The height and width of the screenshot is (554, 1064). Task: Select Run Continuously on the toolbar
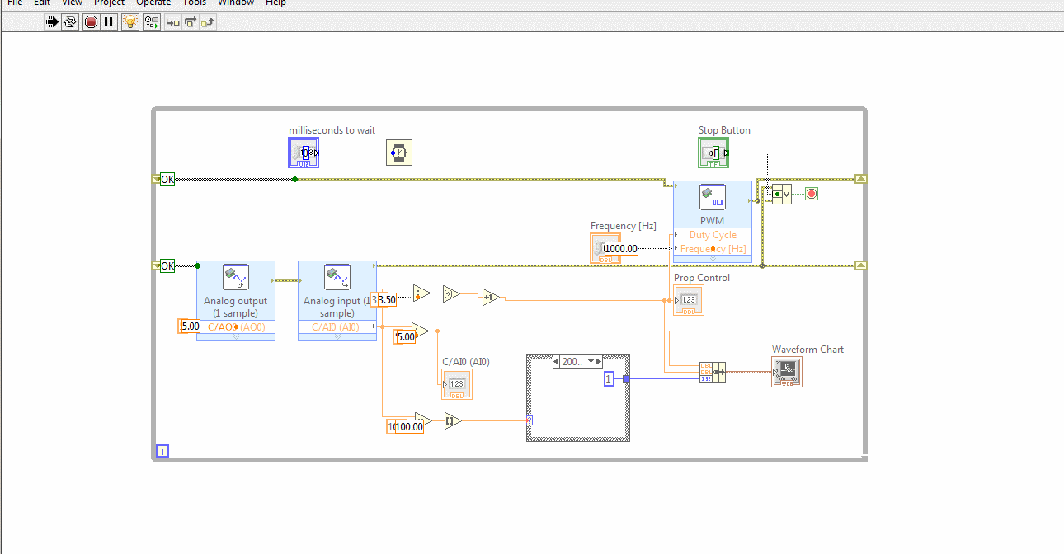pyautogui.click(x=68, y=22)
